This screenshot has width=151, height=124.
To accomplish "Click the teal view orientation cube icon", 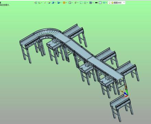I will tap(58, 3).
